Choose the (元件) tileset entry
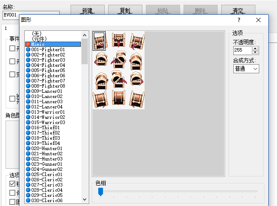277x206 pixels. click(39, 39)
